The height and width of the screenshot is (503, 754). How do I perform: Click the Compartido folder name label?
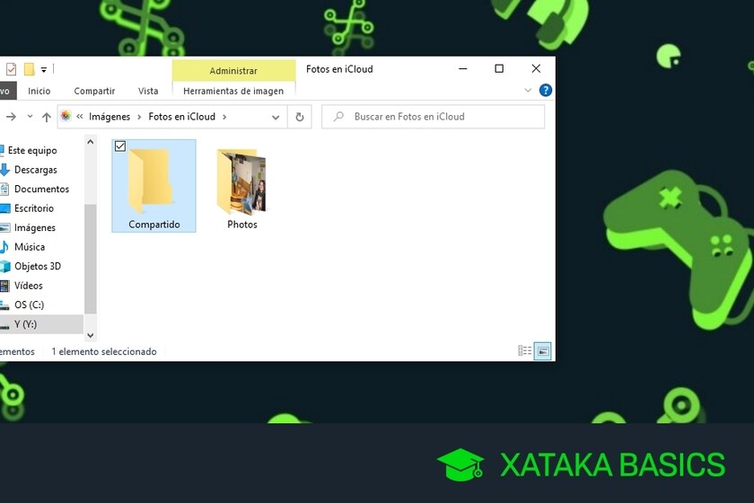(153, 225)
